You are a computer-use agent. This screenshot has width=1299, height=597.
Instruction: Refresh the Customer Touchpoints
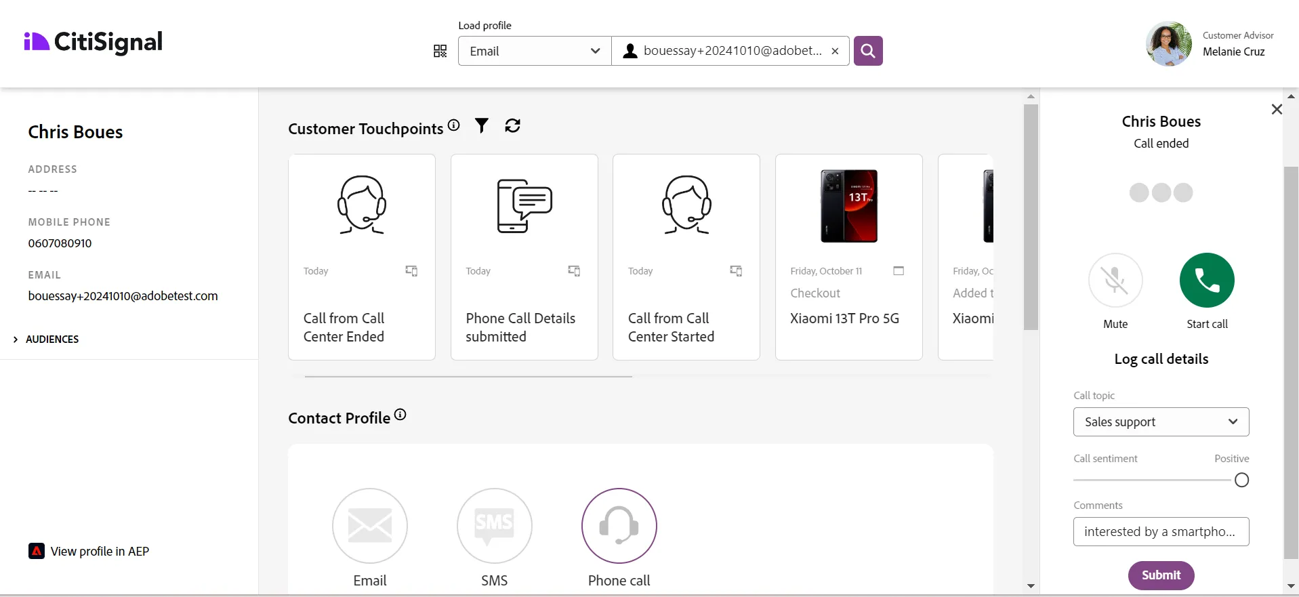513,125
